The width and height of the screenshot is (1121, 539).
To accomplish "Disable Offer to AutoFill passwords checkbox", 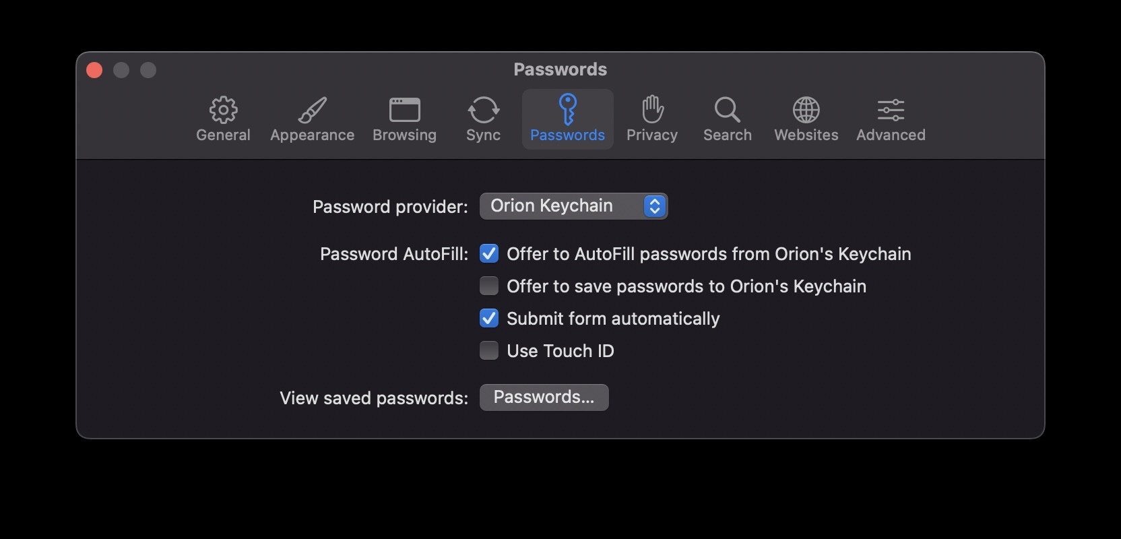I will (489, 254).
